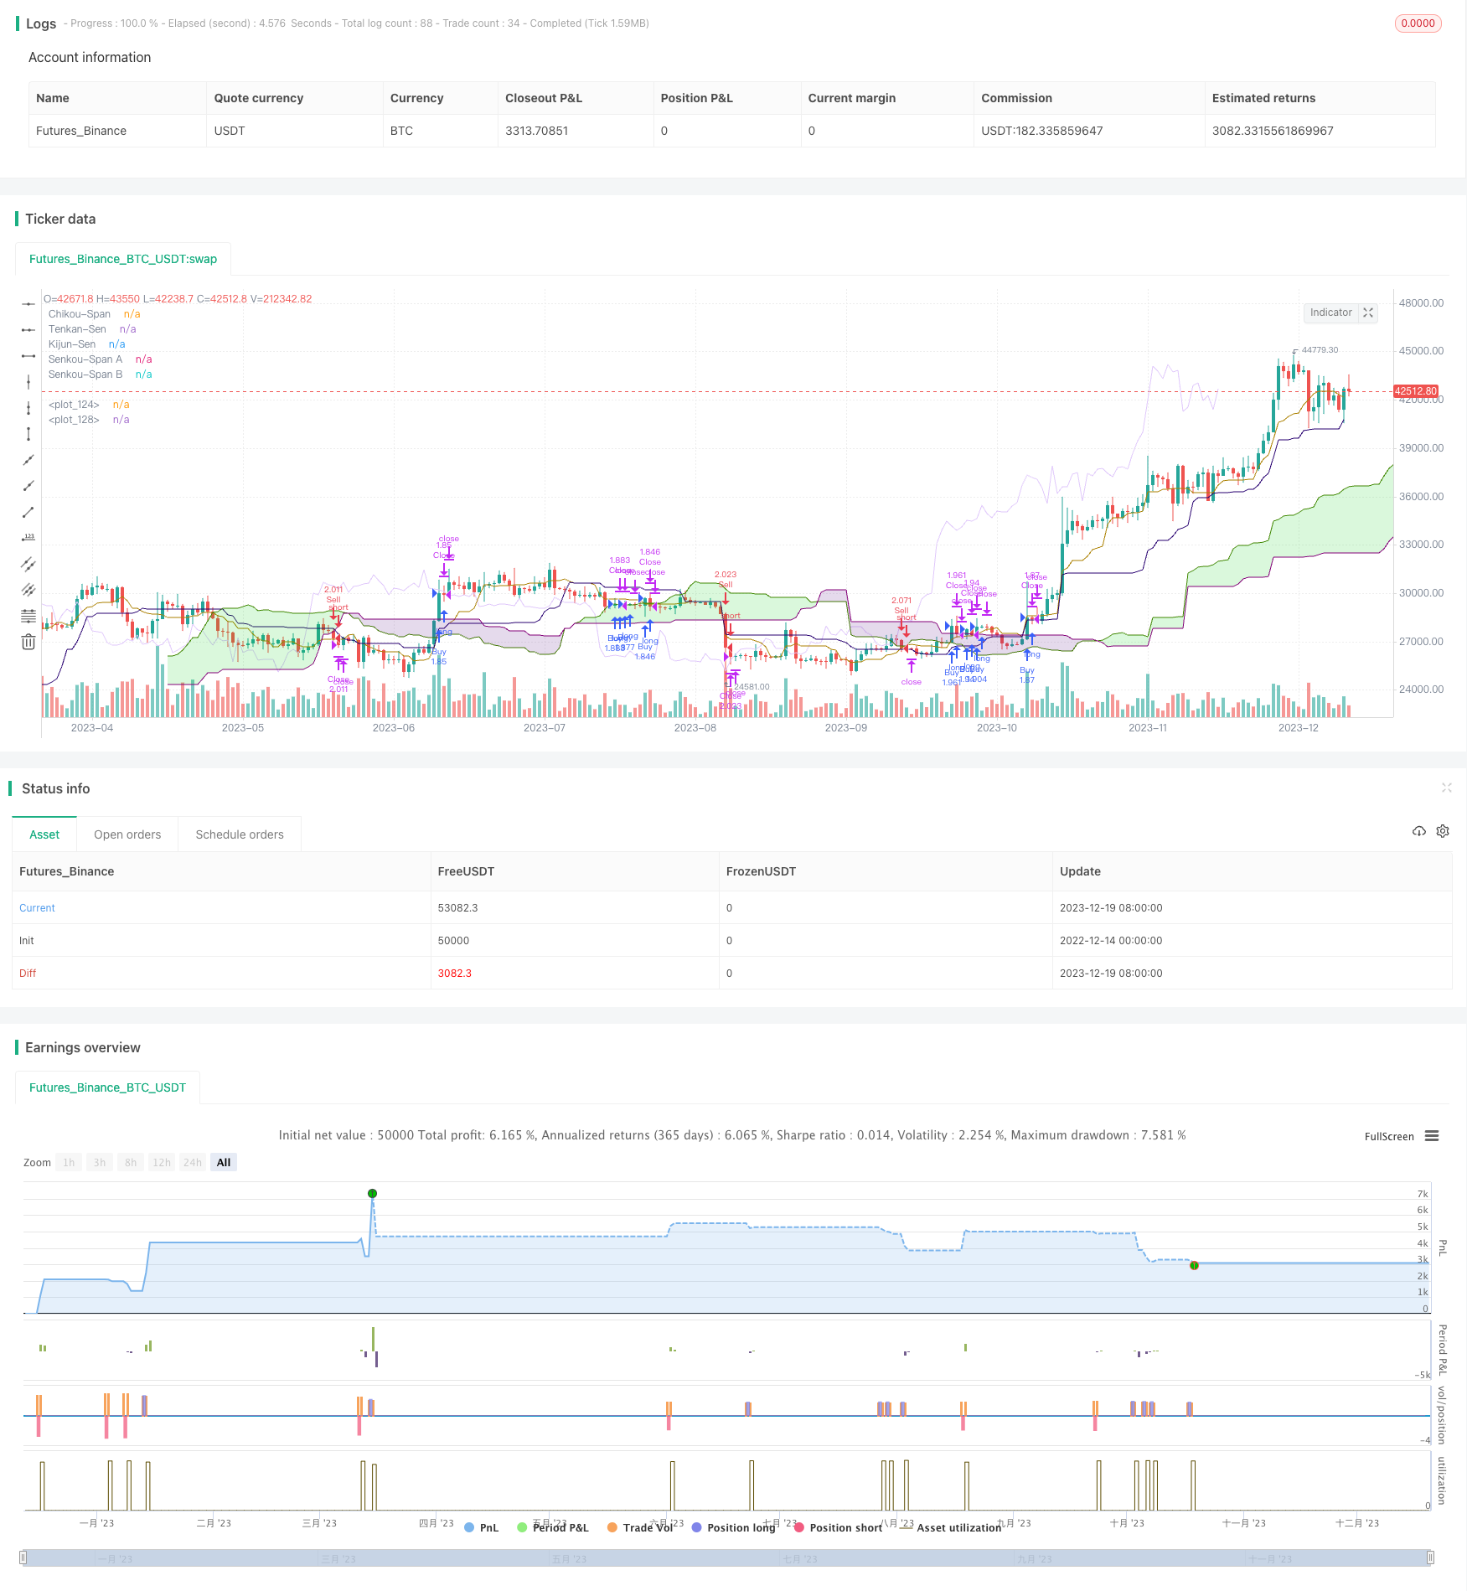The height and width of the screenshot is (1591, 1467).
Task: Click the FullScreen button in Earnings overview
Action: (1388, 1136)
